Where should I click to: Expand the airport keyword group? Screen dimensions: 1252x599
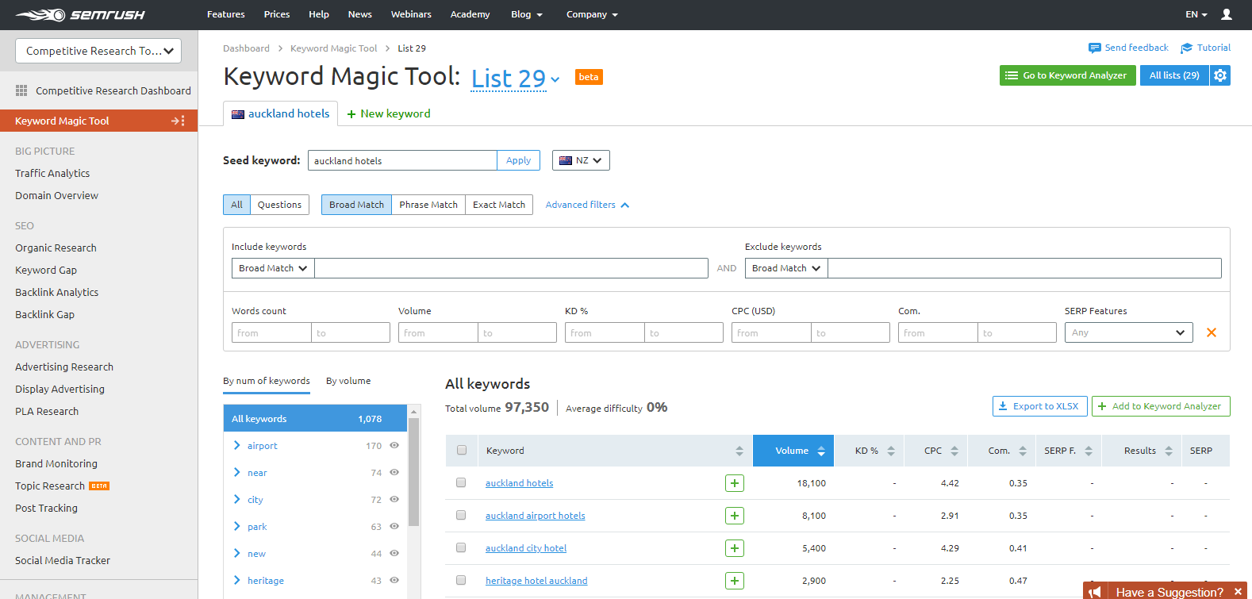pos(236,445)
